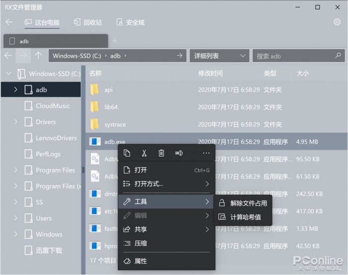Click the 1.33 MB size cell

(x=307, y=228)
